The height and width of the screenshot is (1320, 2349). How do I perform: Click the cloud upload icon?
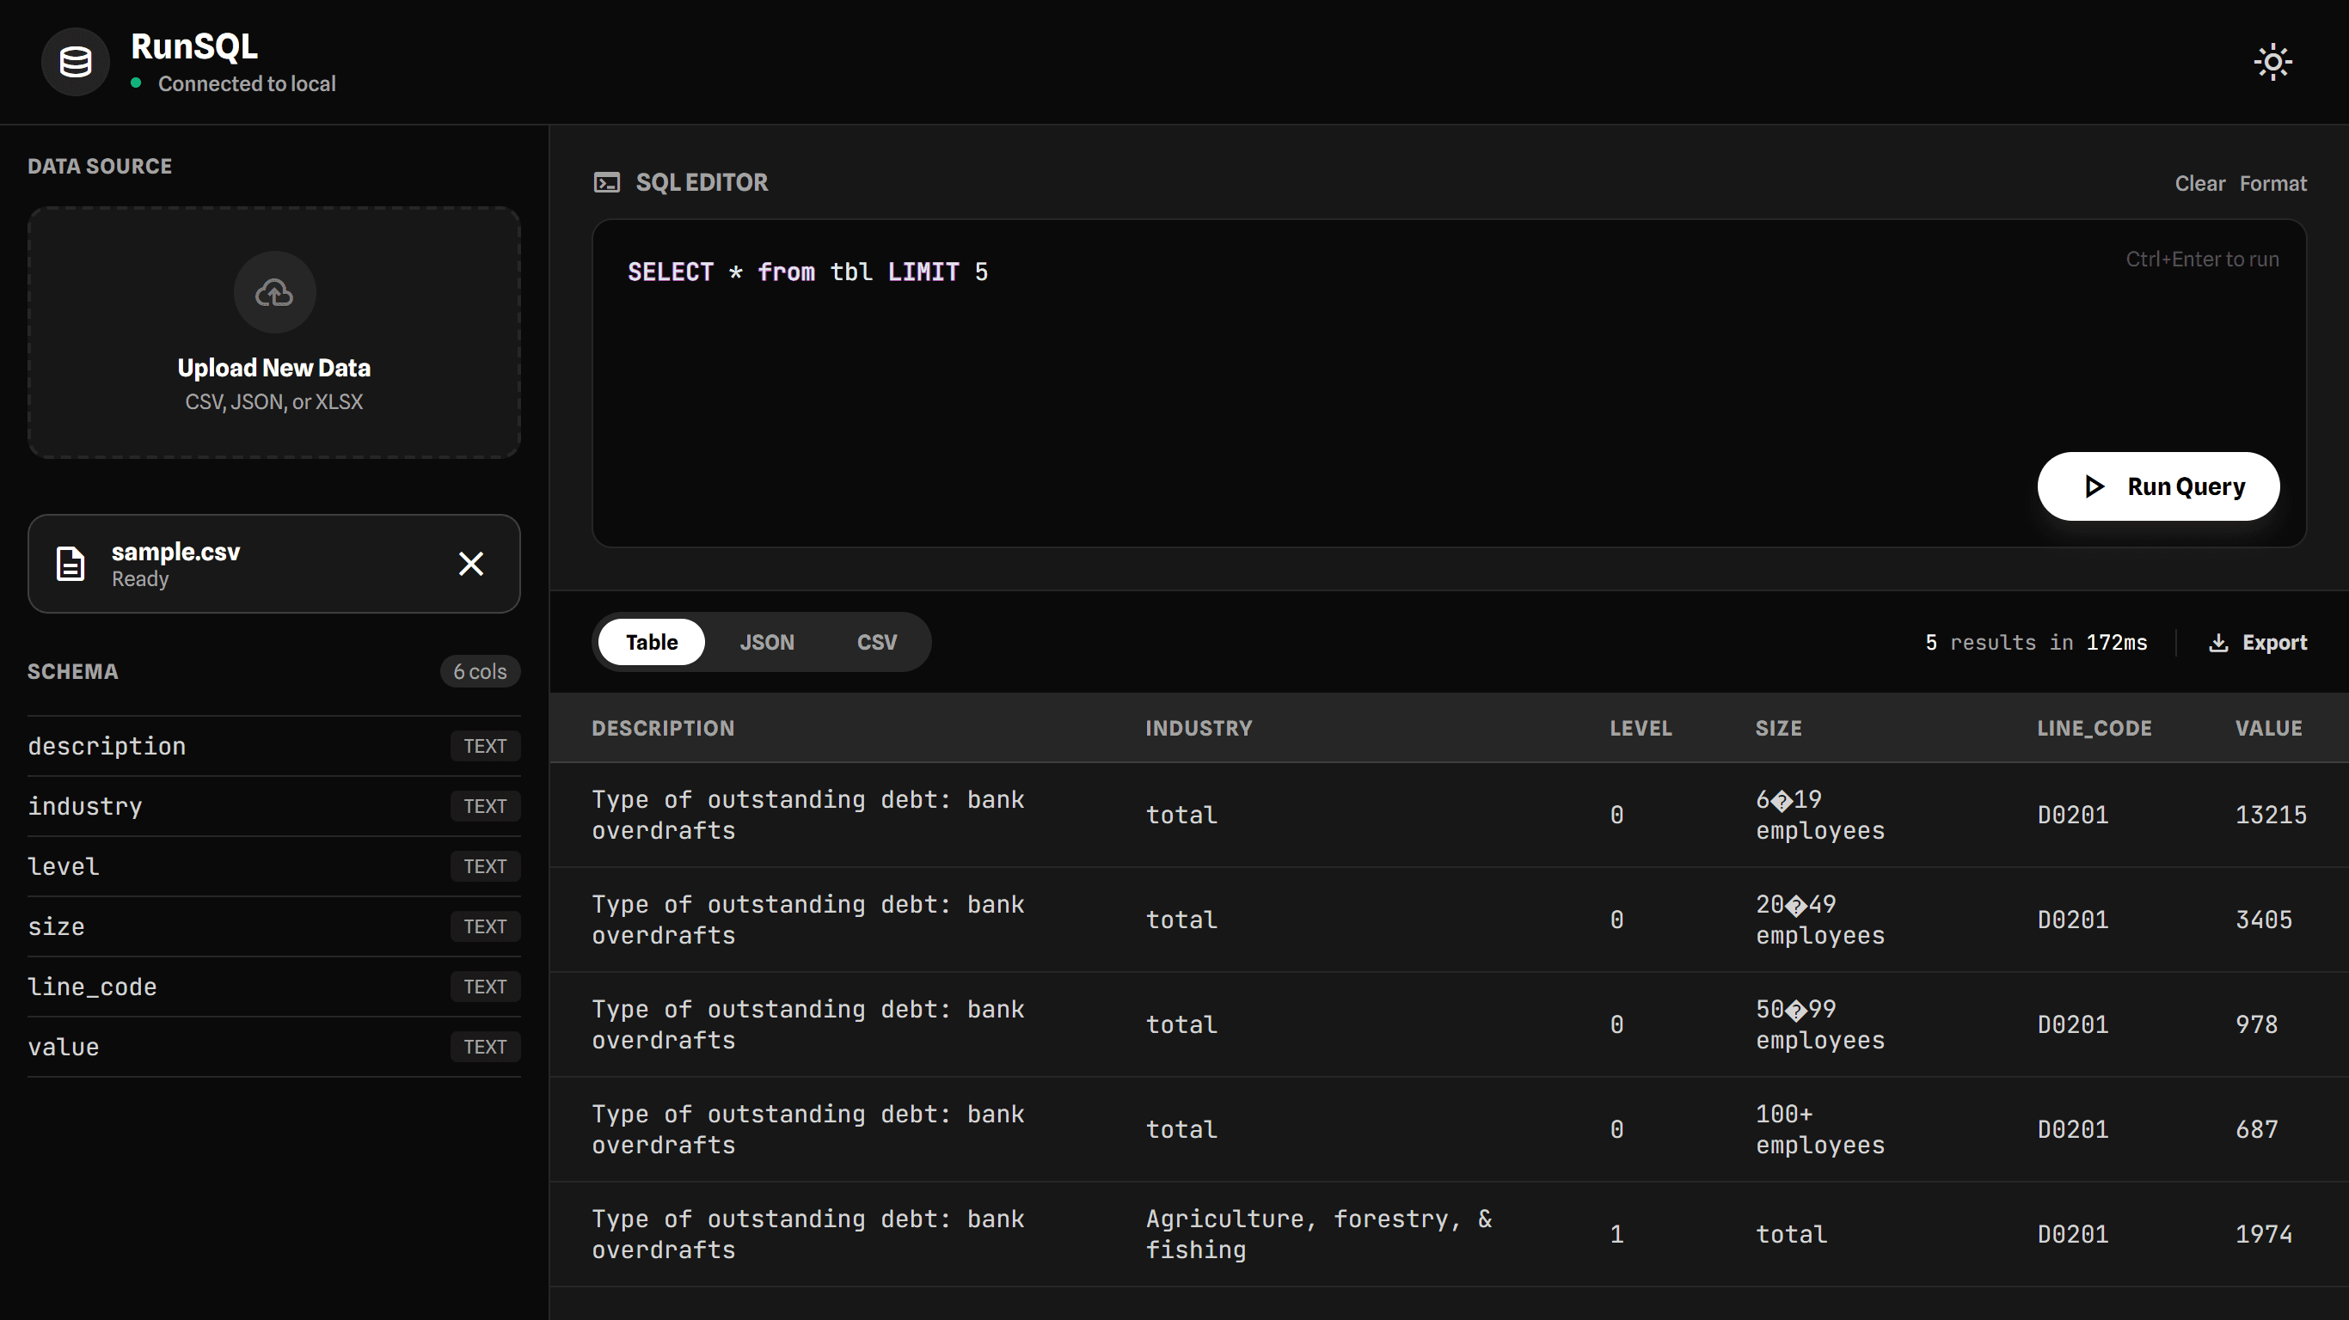pos(274,291)
